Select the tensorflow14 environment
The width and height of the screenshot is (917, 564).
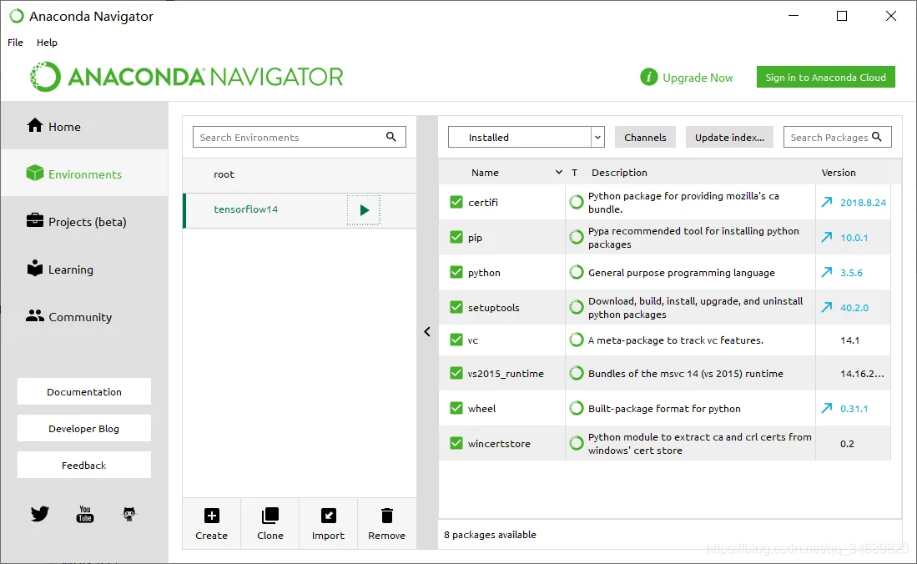tap(300, 210)
